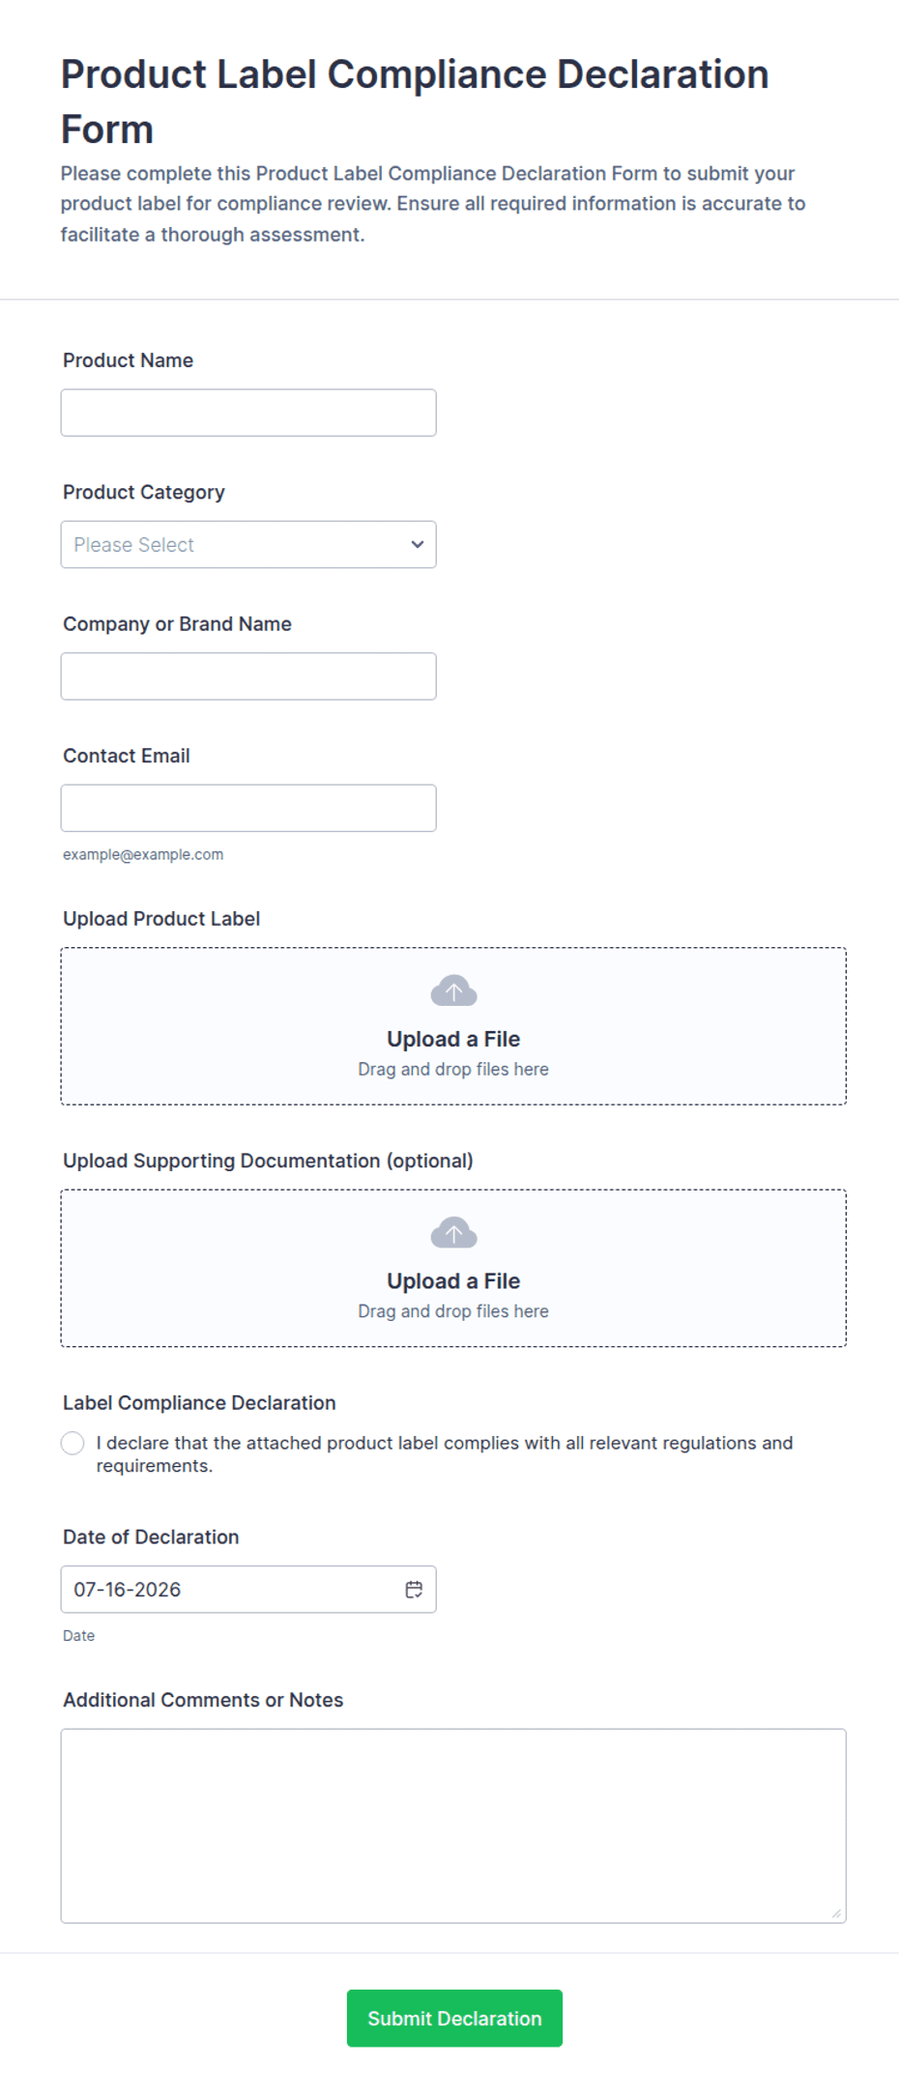The image size is (899, 2095).
Task: Click Drag and drop files here for supporting docs
Action: coord(453,1311)
